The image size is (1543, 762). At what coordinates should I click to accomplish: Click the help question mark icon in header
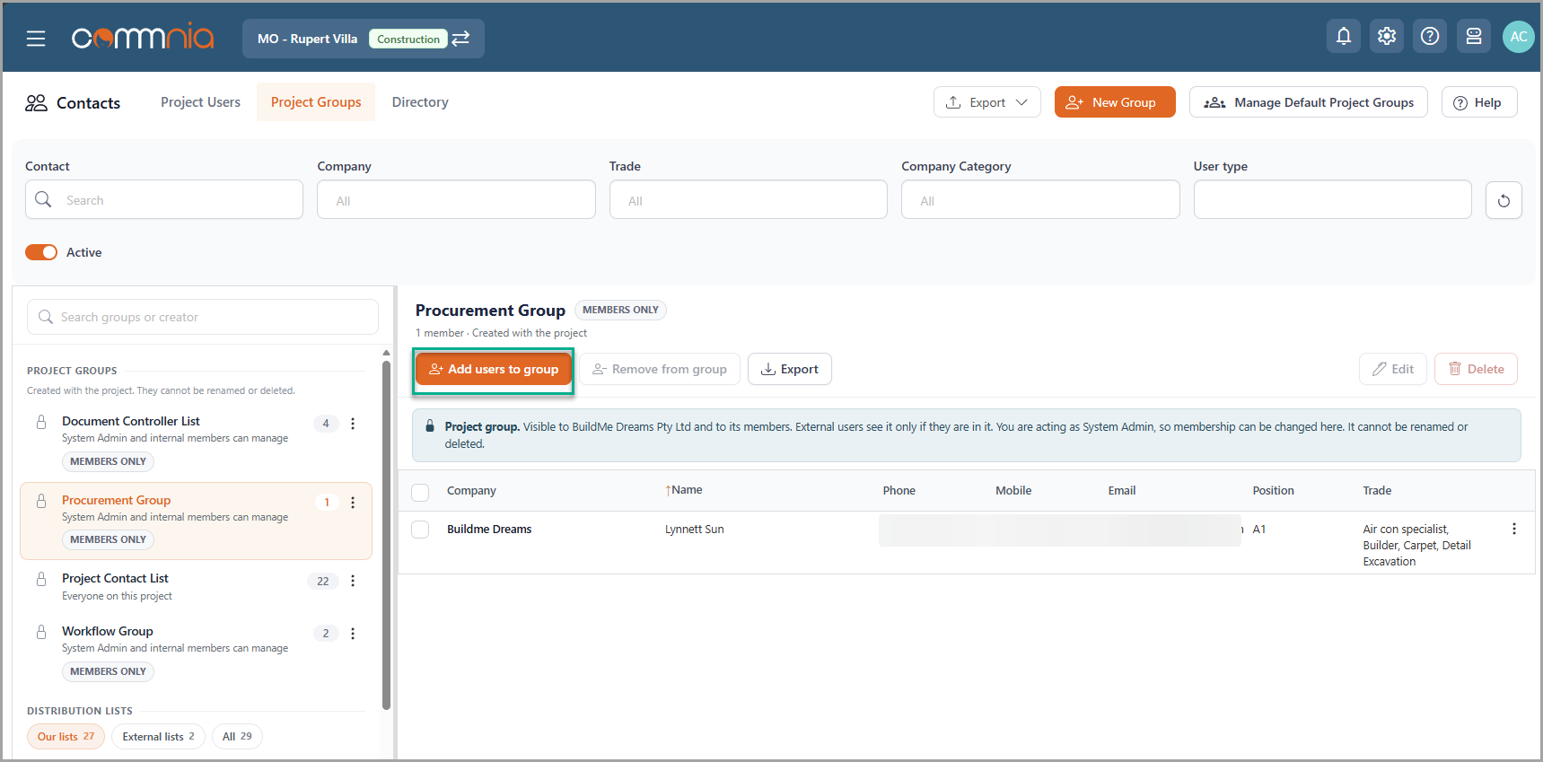pyautogui.click(x=1430, y=37)
